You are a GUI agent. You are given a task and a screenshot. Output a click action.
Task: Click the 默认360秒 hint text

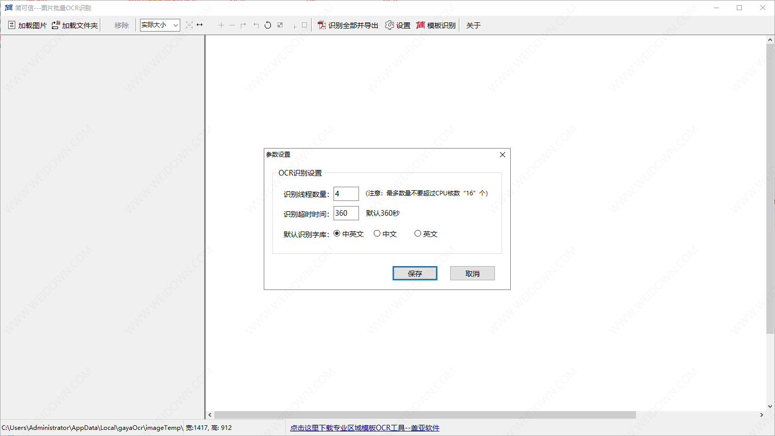click(383, 213)
